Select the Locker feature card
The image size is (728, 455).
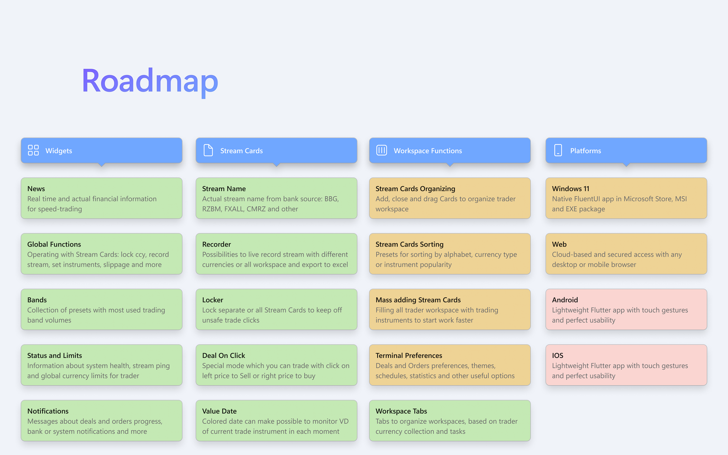coord(276,309)
